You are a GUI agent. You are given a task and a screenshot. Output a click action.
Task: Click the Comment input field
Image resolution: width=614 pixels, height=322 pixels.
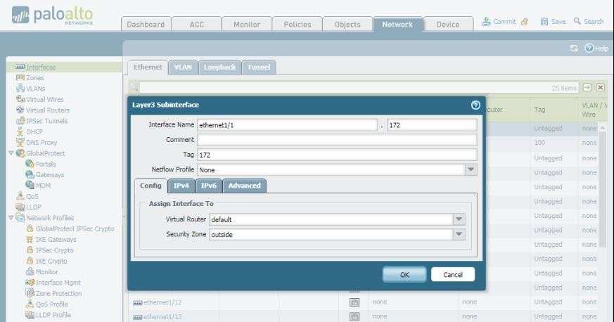click(x=336, y=140)
